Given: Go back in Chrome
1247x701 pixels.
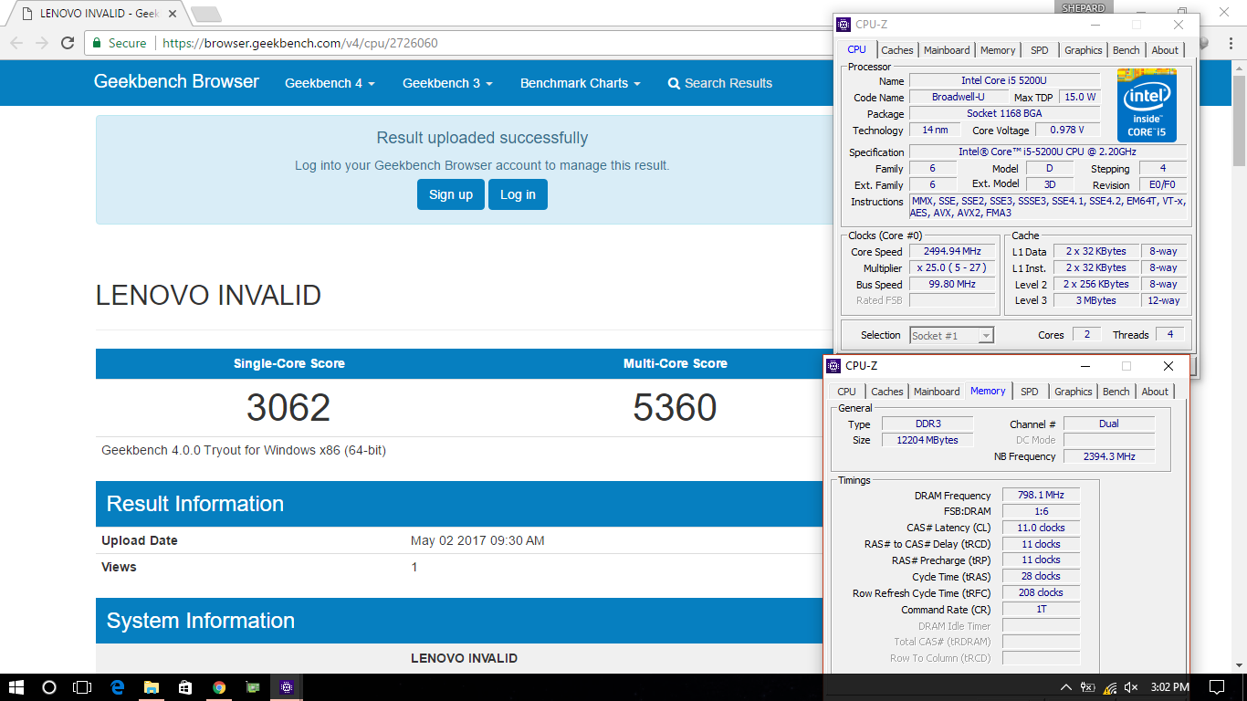Looking at the screenshot, I should click(16, 43).
